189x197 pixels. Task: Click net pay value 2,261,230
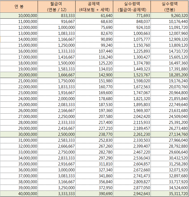[132, 134]
